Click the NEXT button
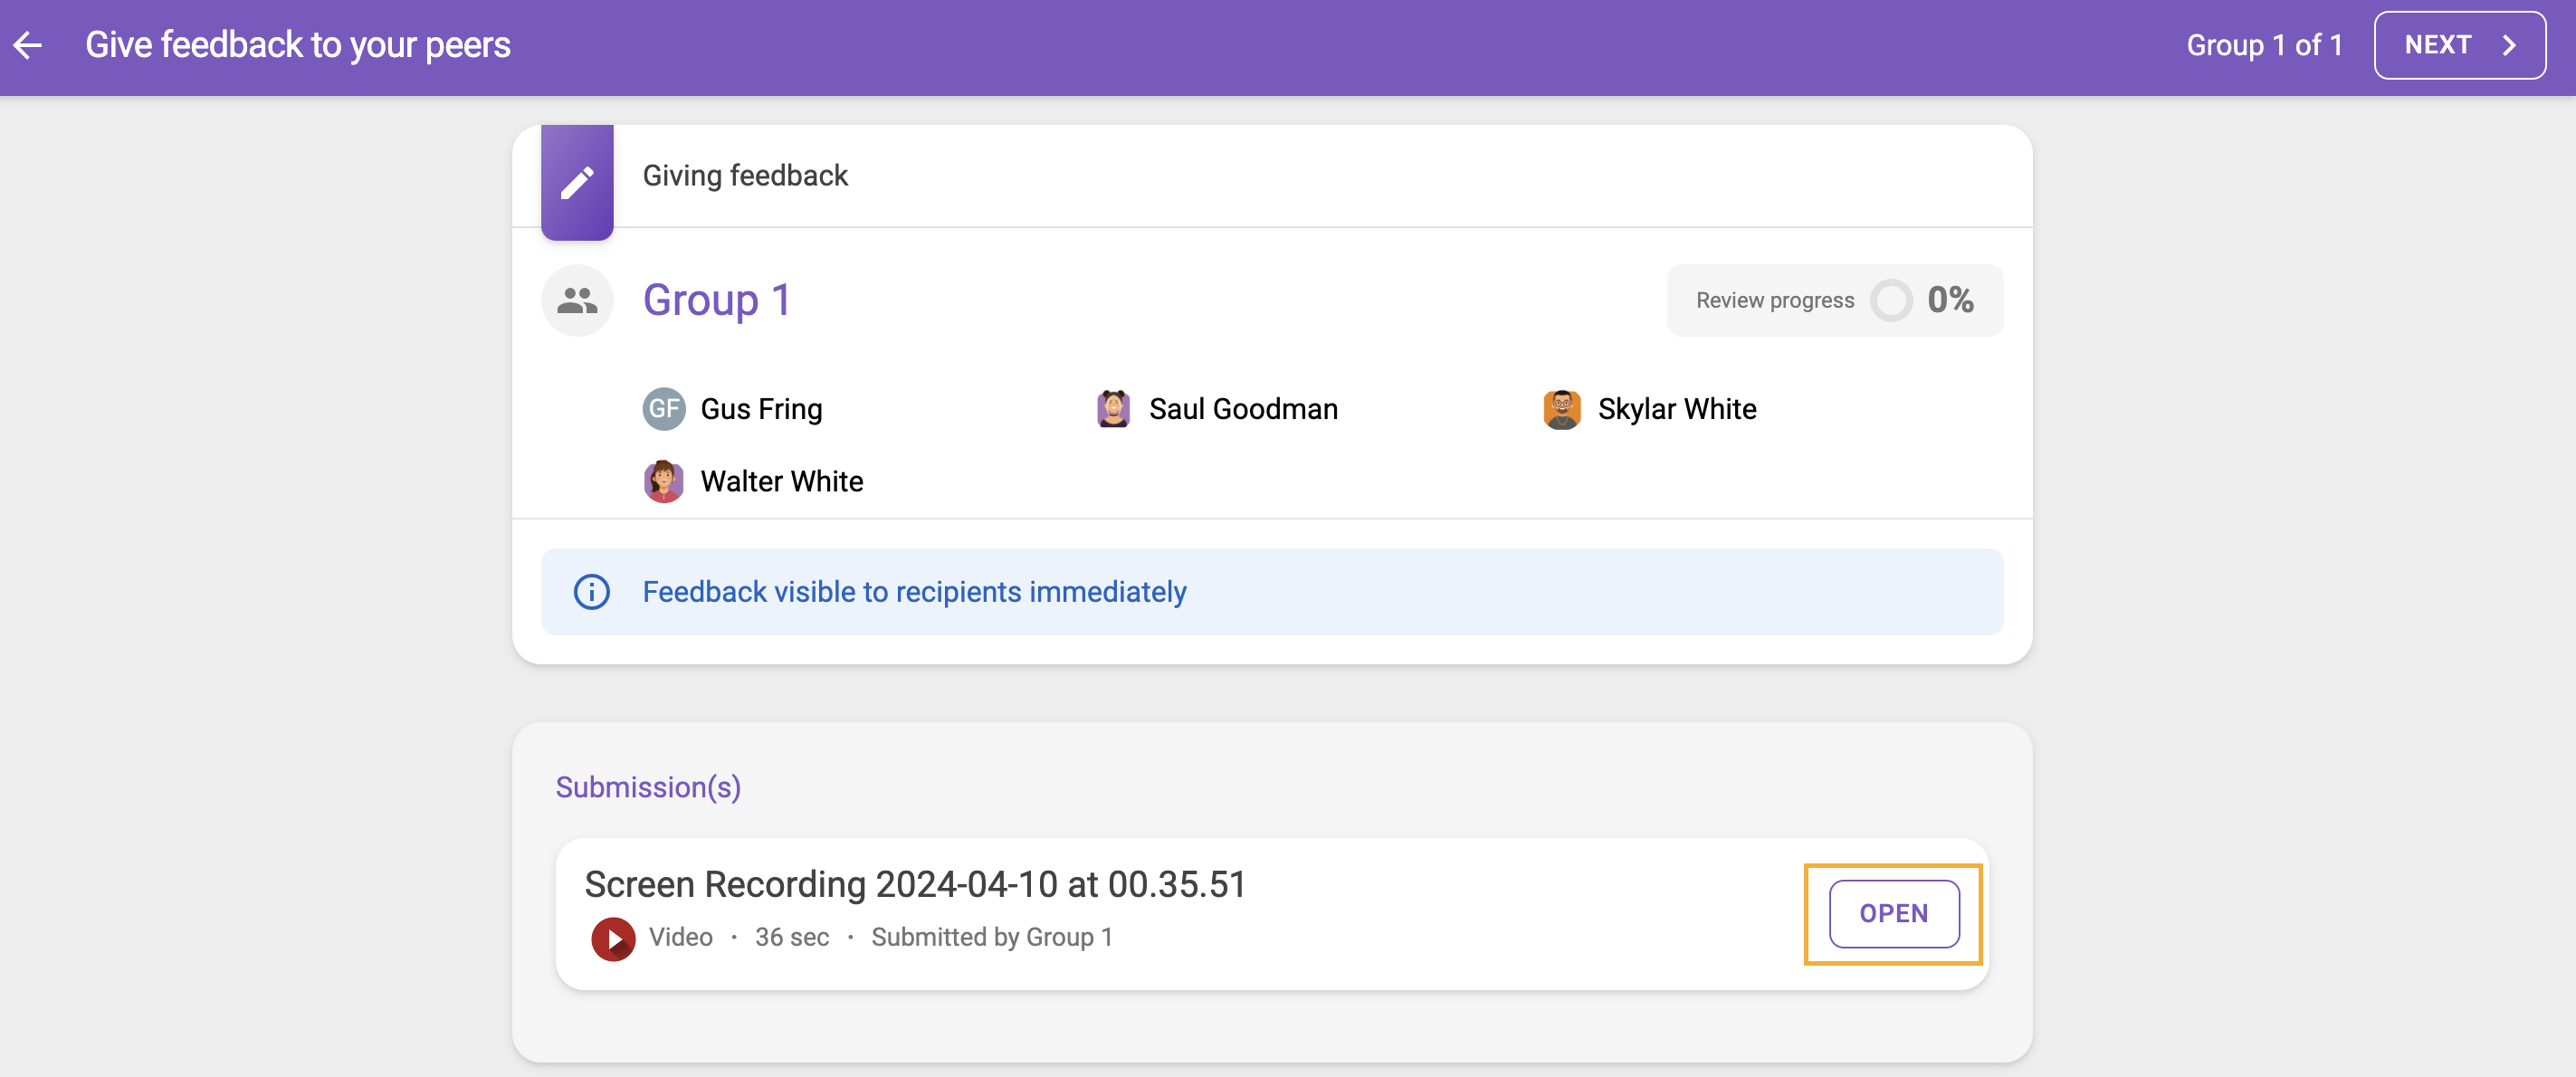This screenshot has height=1077, width=2576. click(x=2459, y=45)
